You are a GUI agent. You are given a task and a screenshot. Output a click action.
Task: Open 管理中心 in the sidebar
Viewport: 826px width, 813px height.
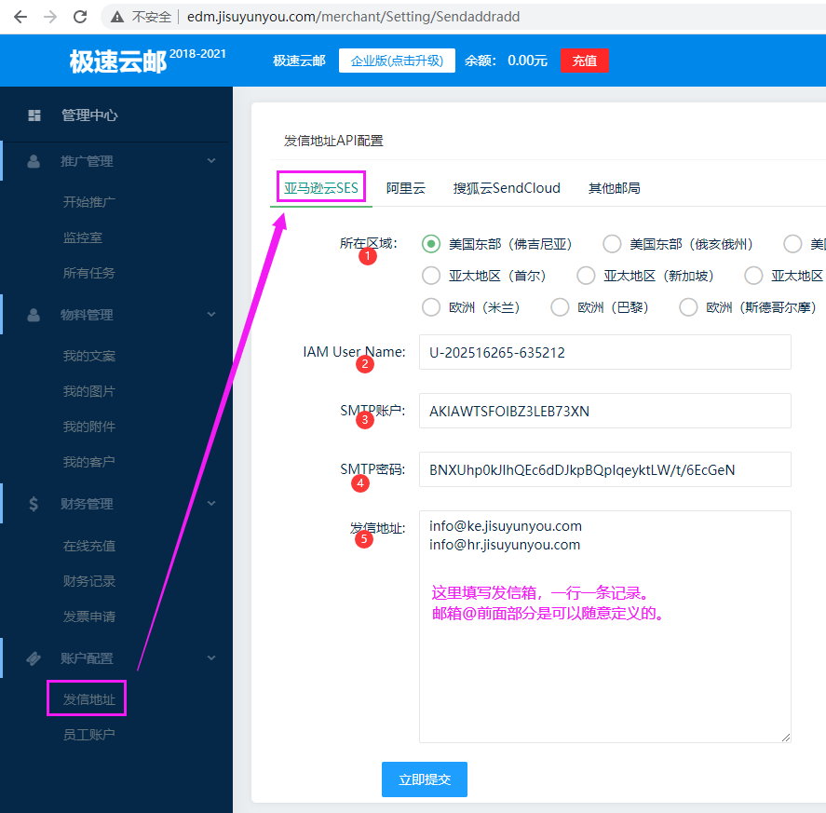(89, 115)
